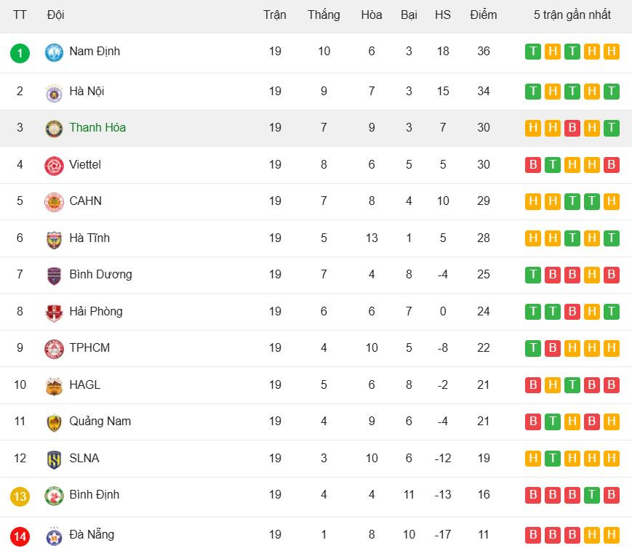Viewport: 632px width, 556px height.
Task: Click Nam Định's green rank 1 badge
Action: (x=20, y=52)
